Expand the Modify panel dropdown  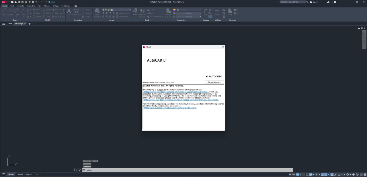coord(49,20)
